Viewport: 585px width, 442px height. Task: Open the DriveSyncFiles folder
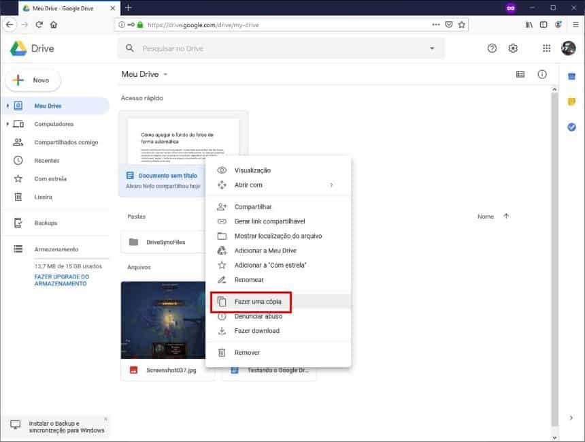click(x=163, y=242)
